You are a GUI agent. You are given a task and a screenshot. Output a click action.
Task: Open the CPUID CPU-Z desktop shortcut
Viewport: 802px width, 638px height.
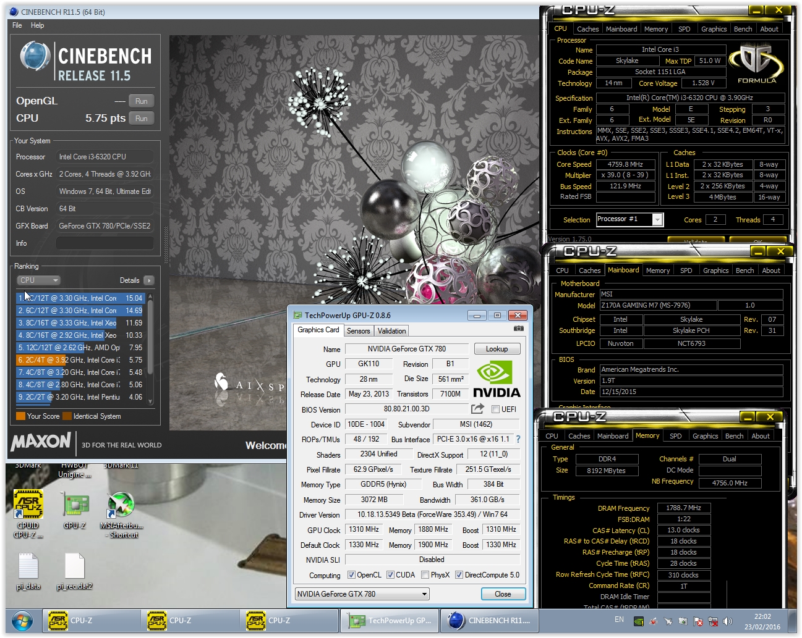click(x=28, y=513)
